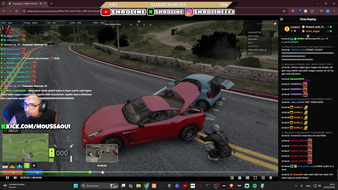The image size is (338, 190).
Task: Open the YouTube taskbar app
Action: point(185,186)
